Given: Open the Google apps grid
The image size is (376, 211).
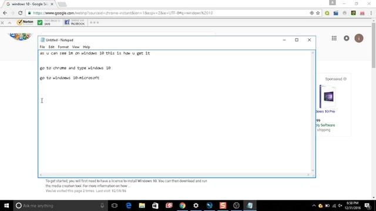Looking at the screenshot, I should (x=334, y=38).
